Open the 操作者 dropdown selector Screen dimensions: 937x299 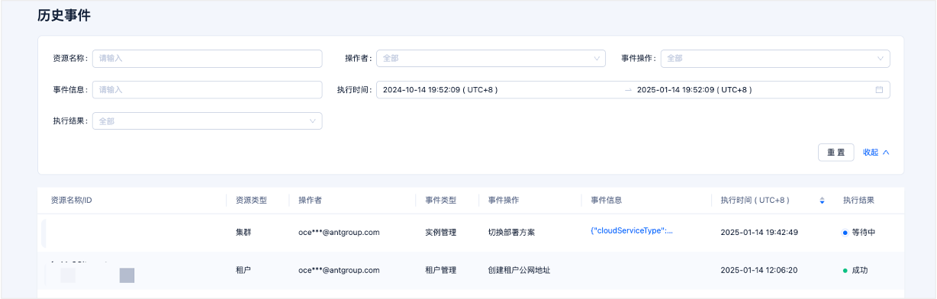(491, 58)
